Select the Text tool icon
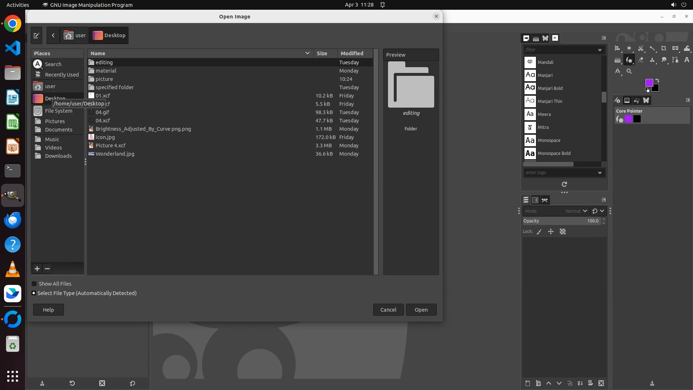The image size is (693, 390). pyautogui.click(x=687, y=60)
